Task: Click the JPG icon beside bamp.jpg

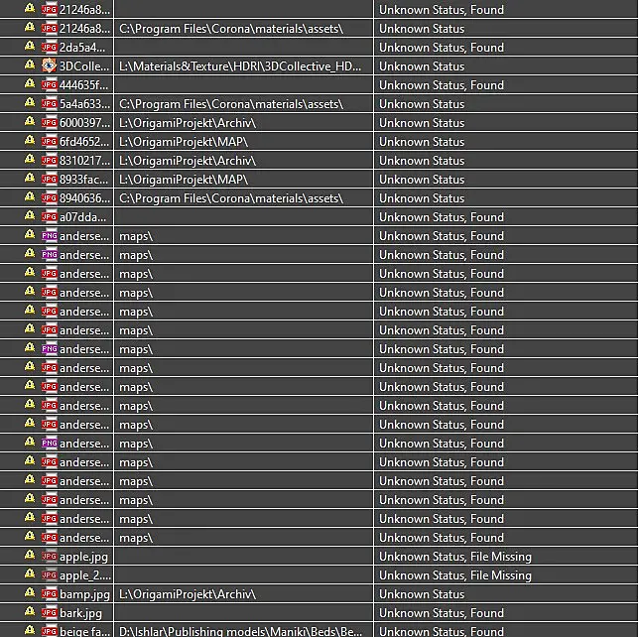Action: [49, 594]
